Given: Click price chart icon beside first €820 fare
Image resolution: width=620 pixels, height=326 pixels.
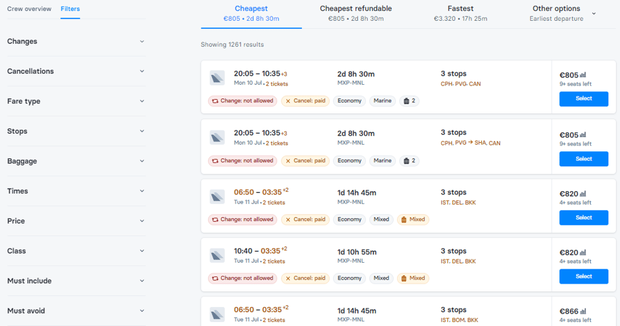Looking at the screenshot, I should coord(583,194).
